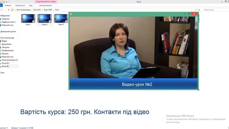Select Избранное in the navigation pane
229x129 pixels.
5,16
